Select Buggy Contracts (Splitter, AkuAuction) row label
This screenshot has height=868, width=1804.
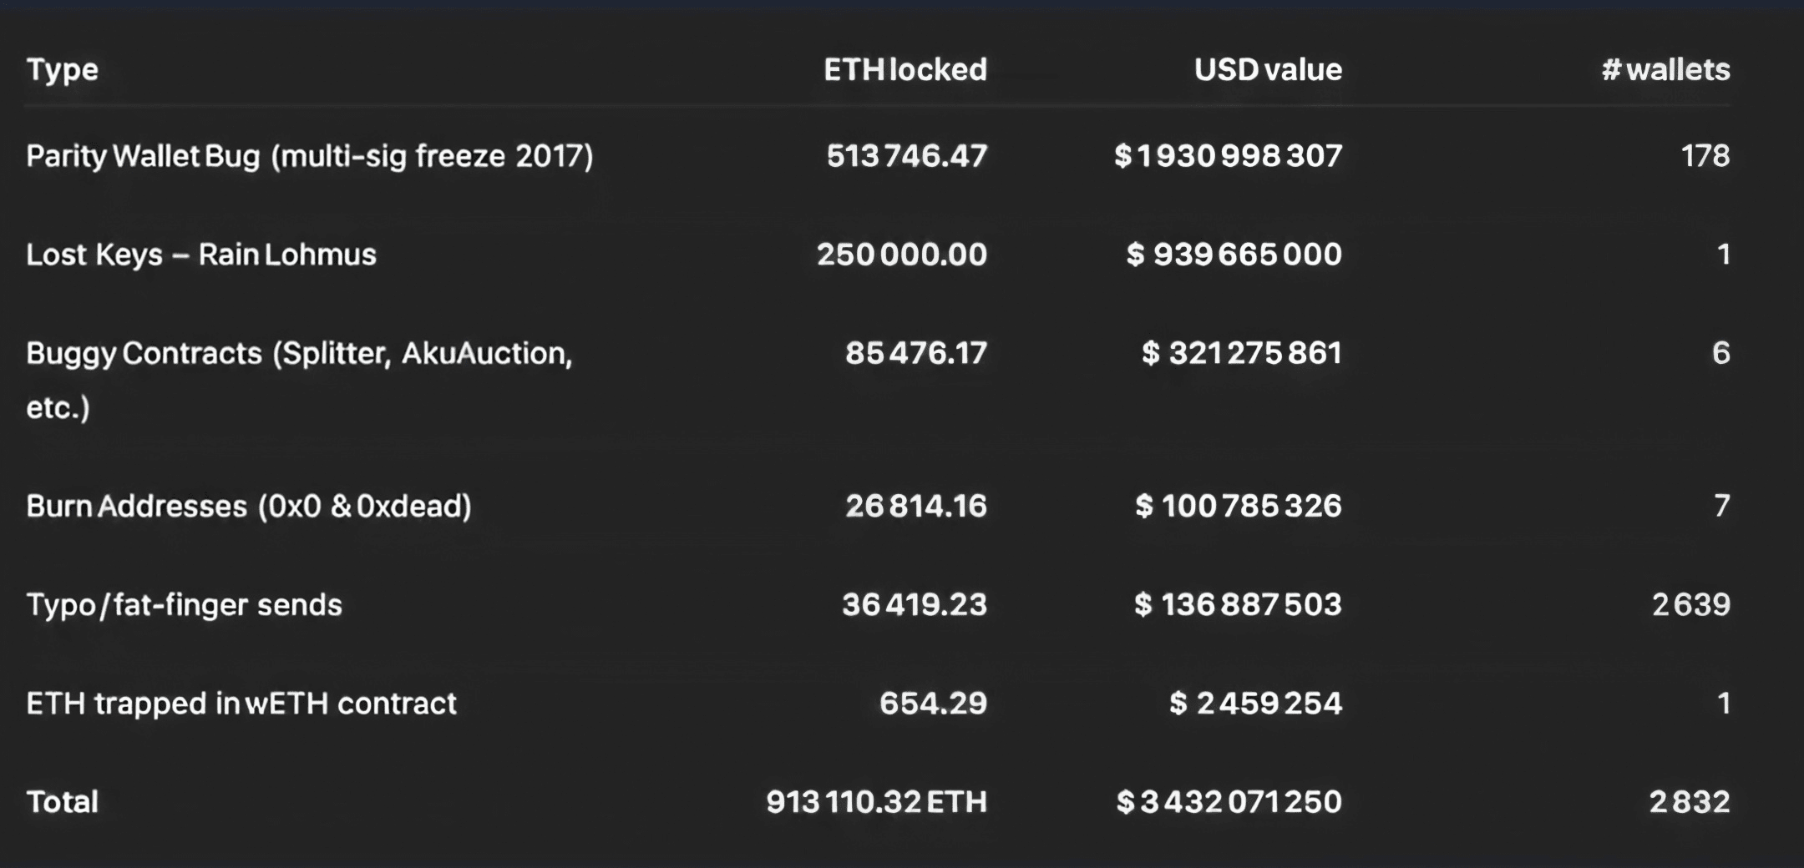click(300, 380)
